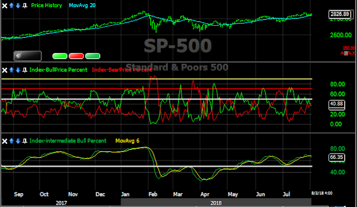357x207 pixels.
Task: Move the Index-intermediate Bull Percent panel up
Action: (x=12, y=141)
